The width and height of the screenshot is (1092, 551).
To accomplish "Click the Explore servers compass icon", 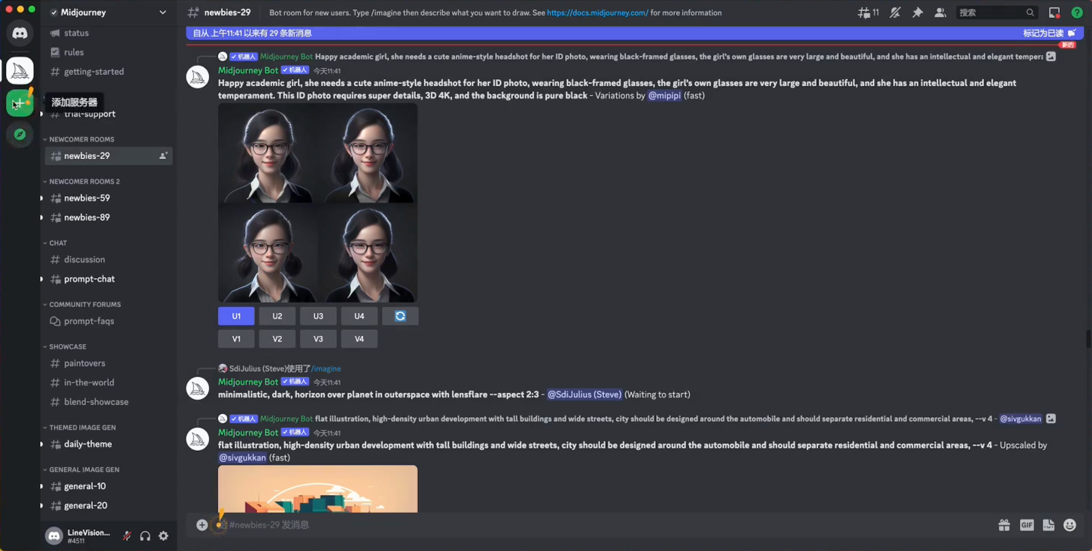I will click(x=20, y=134).
